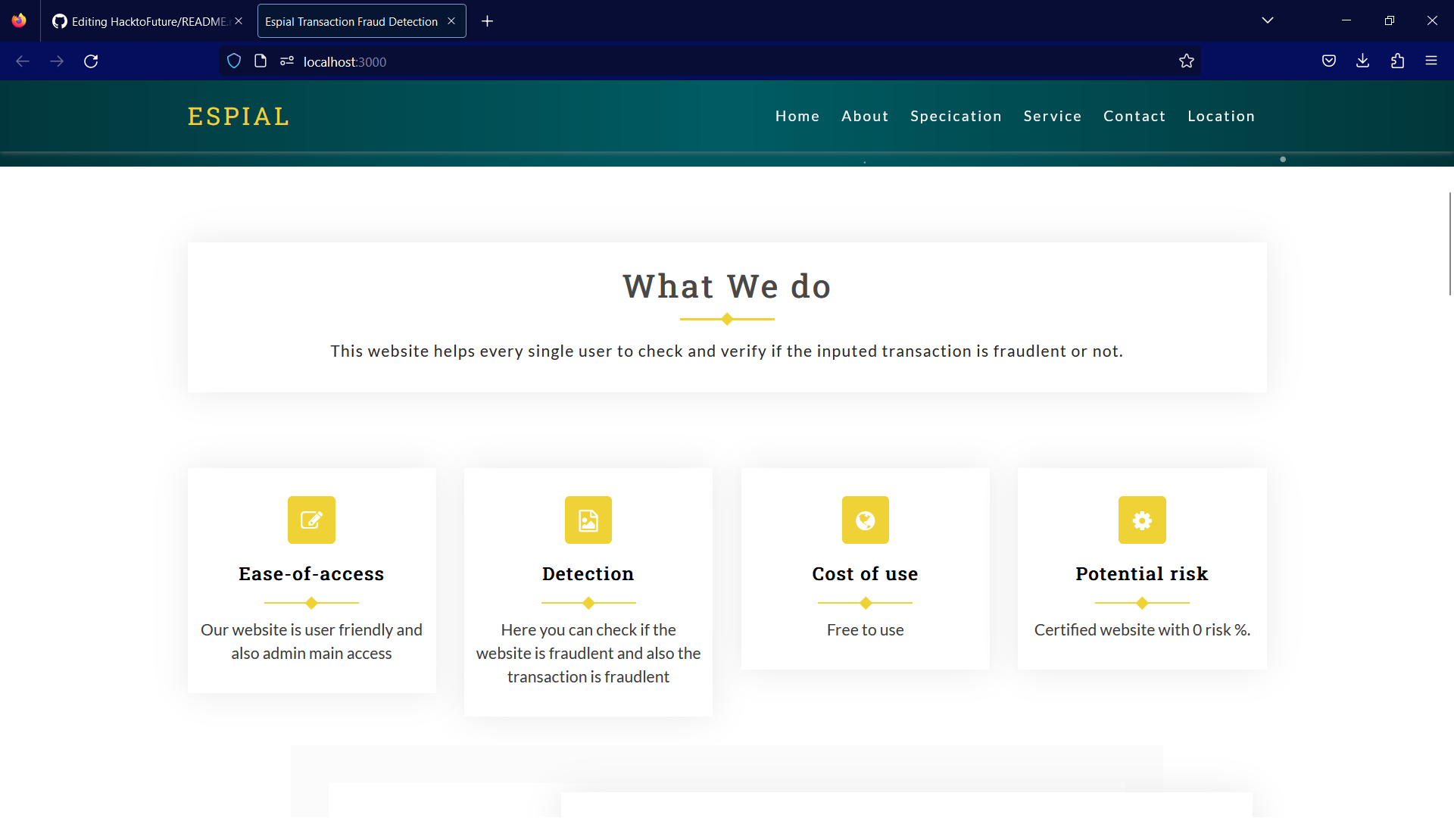Click the tracking protection shield icon
Viewport: 1454px width, 818px height.
(233, 61)
